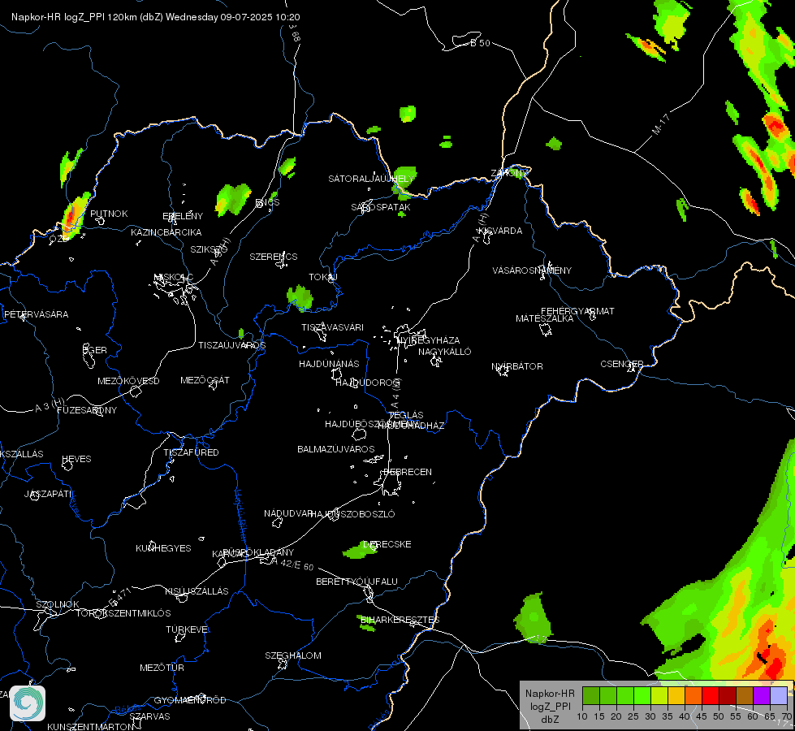Click the GYOMAENDROD city label
Viewport: 795px width, 731px height.
[190, 700]
